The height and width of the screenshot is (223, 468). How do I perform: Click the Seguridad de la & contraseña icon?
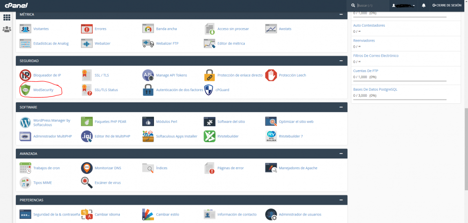tap(25, 214)
